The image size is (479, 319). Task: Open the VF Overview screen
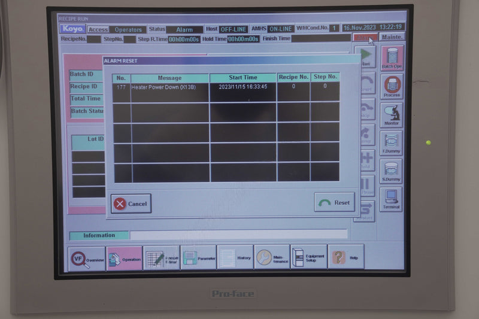coord(86,258)
